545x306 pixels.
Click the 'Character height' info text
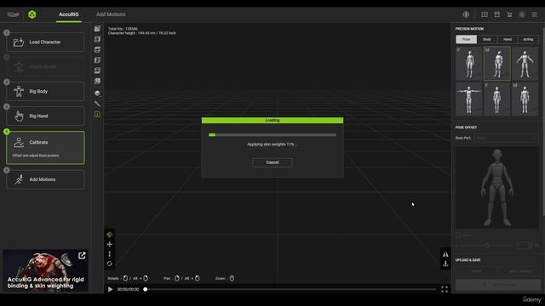[x=142, y=33]
